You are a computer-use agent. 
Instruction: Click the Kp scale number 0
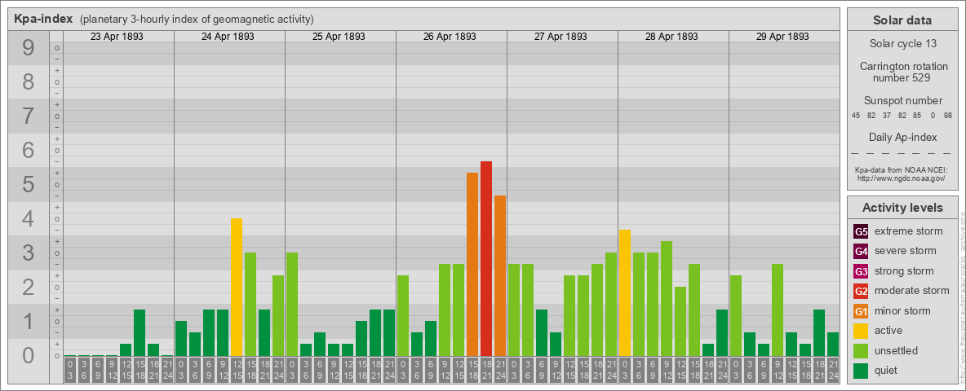[29, 355]
